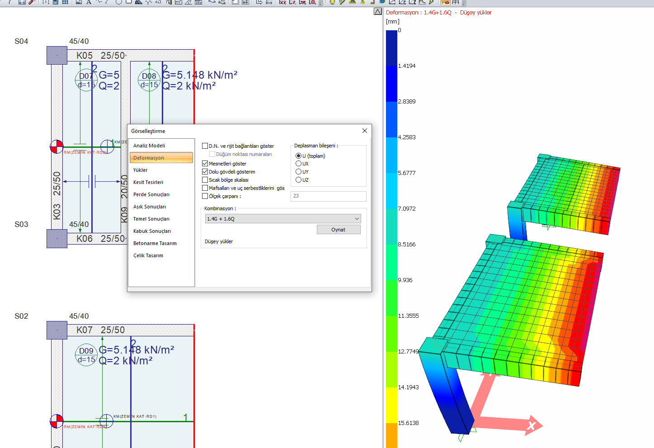The height and width of the screenshot is (448, 654).
Task: Select UZ displacement component
Action: [298, 180]
